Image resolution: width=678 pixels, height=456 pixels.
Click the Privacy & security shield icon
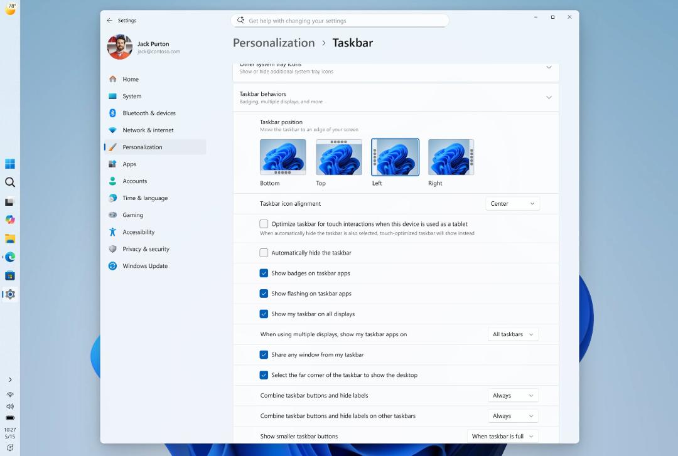pyautogui.click(x=112, y=249)
